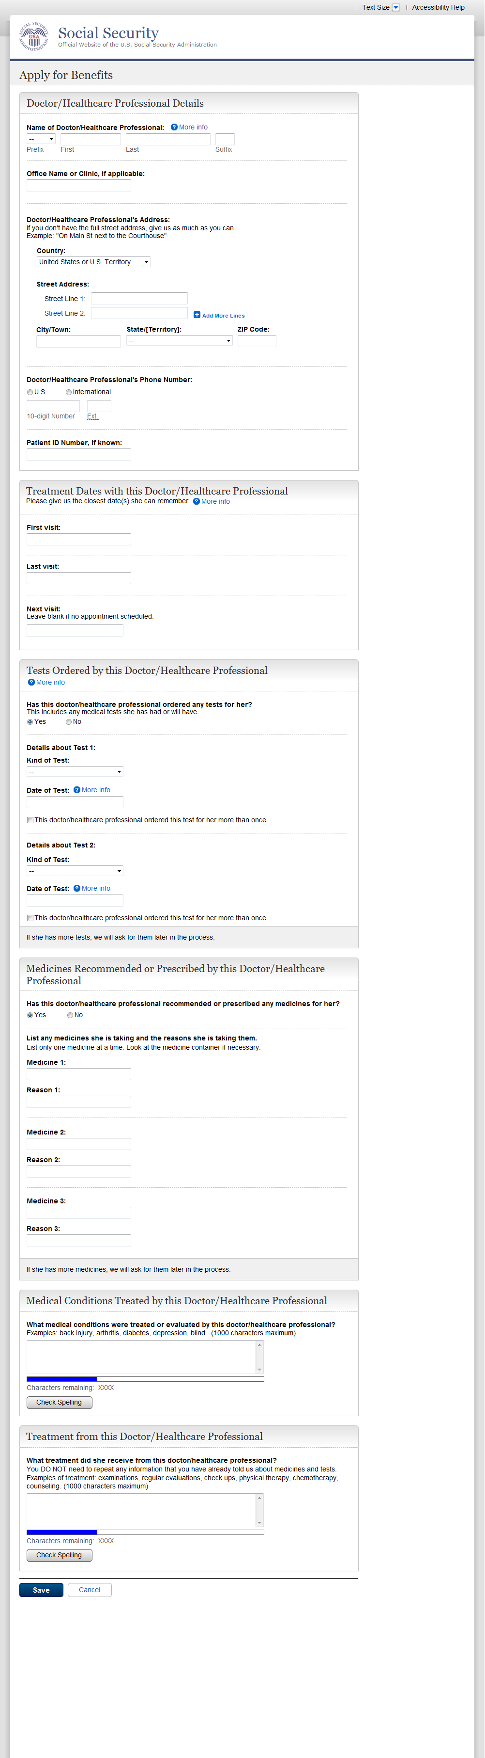This screenshot has width=485, height=1758.
Task: Click the Social Security Administration logo
Action: click(x=33, y=35)
